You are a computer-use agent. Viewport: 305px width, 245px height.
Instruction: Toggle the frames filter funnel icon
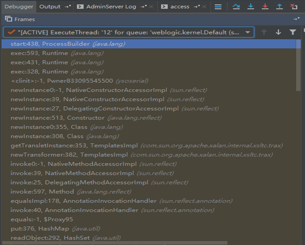(293, 32)
